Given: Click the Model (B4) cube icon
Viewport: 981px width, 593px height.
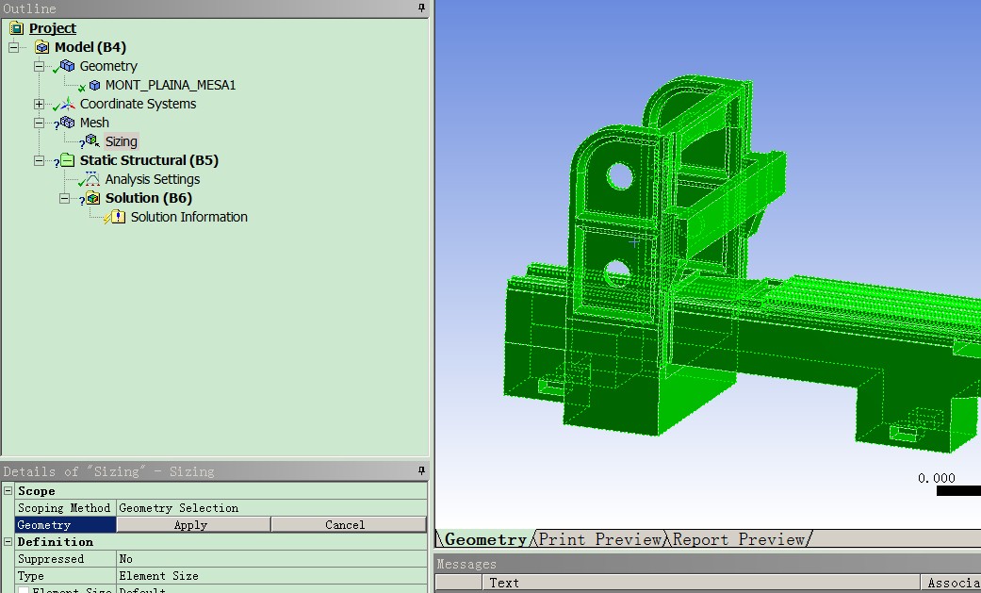Looking at the screenshot, I should point(41,47).
